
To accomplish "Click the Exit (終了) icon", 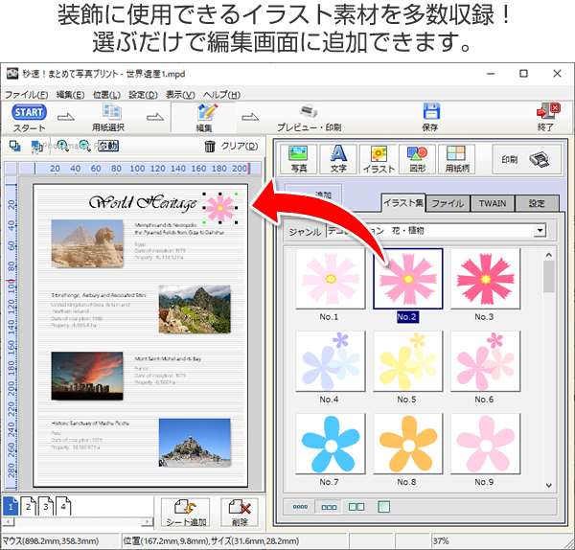I will 547,112.
